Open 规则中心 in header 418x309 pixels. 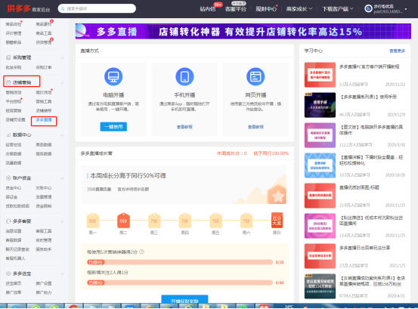(266, 9)
